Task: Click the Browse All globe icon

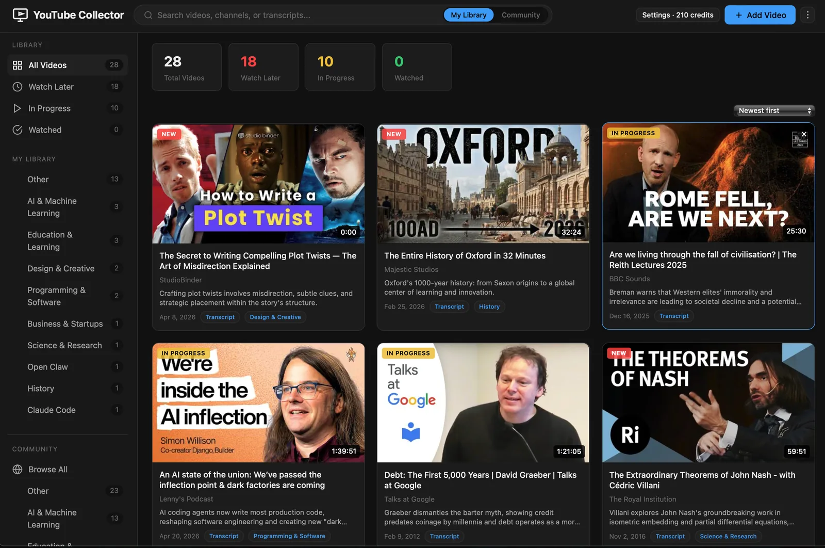Action: coord(18,470)
